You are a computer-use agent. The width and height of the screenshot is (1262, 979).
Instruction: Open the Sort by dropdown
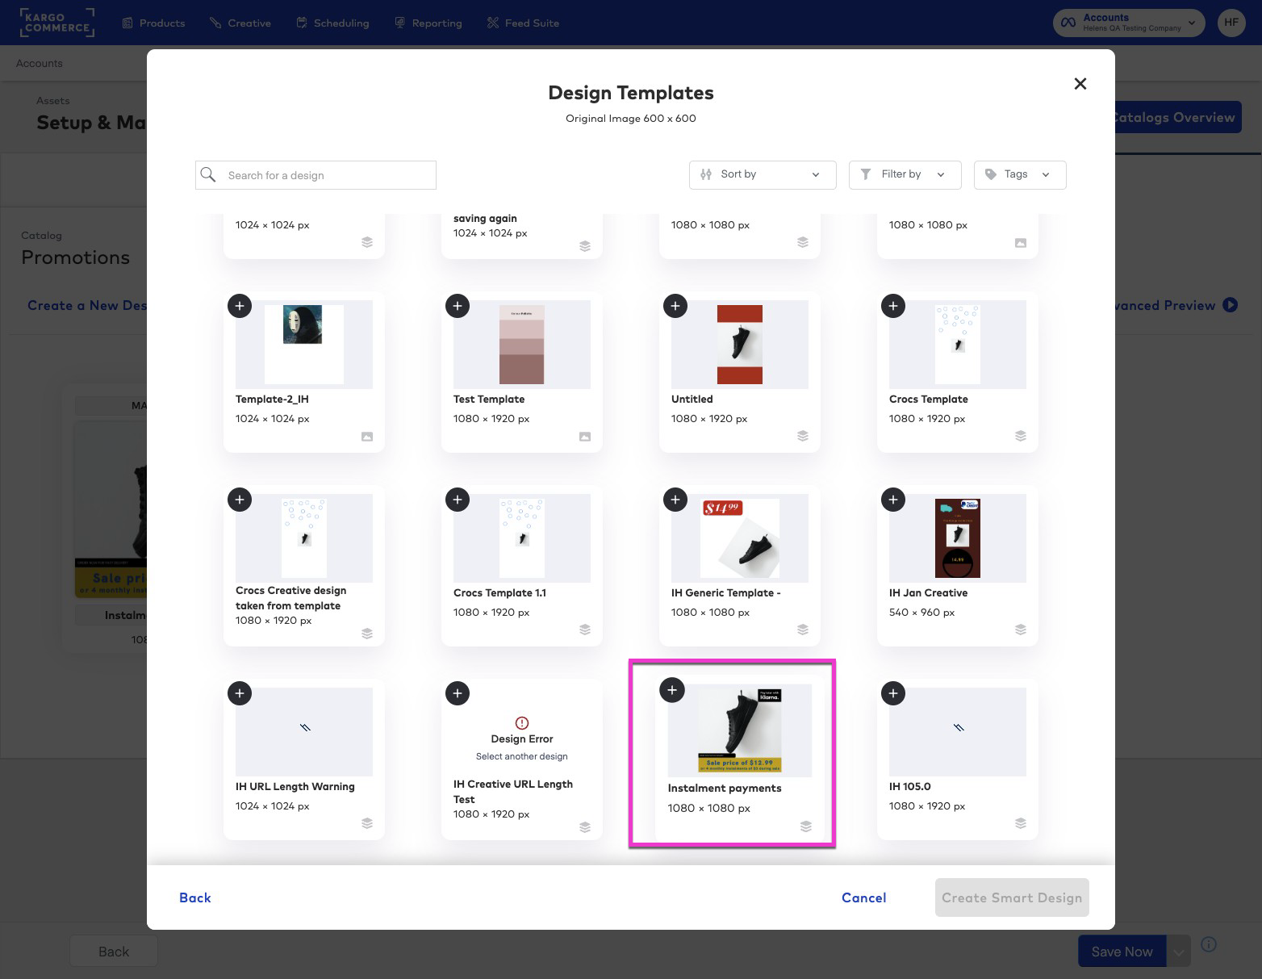pos(762,174)
